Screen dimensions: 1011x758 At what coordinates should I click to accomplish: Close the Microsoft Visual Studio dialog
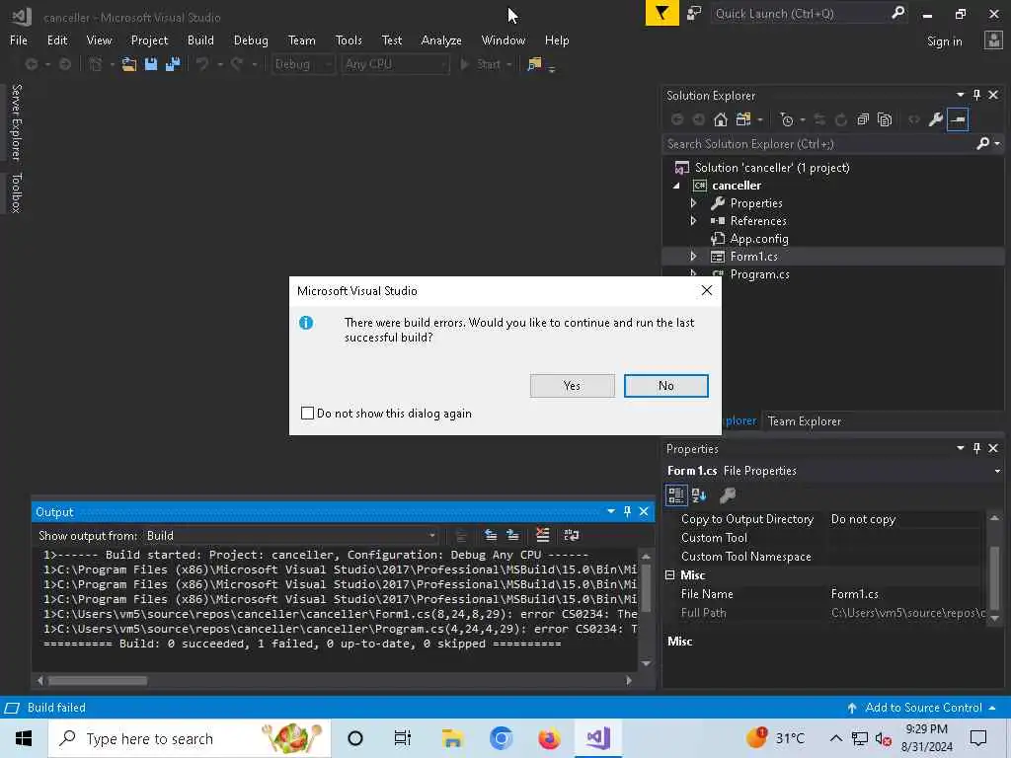coord(707,291)
